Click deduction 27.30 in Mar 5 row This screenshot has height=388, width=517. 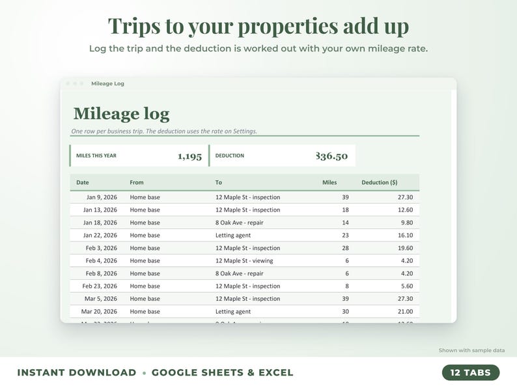pyautogui.click(x=405, y=299)
